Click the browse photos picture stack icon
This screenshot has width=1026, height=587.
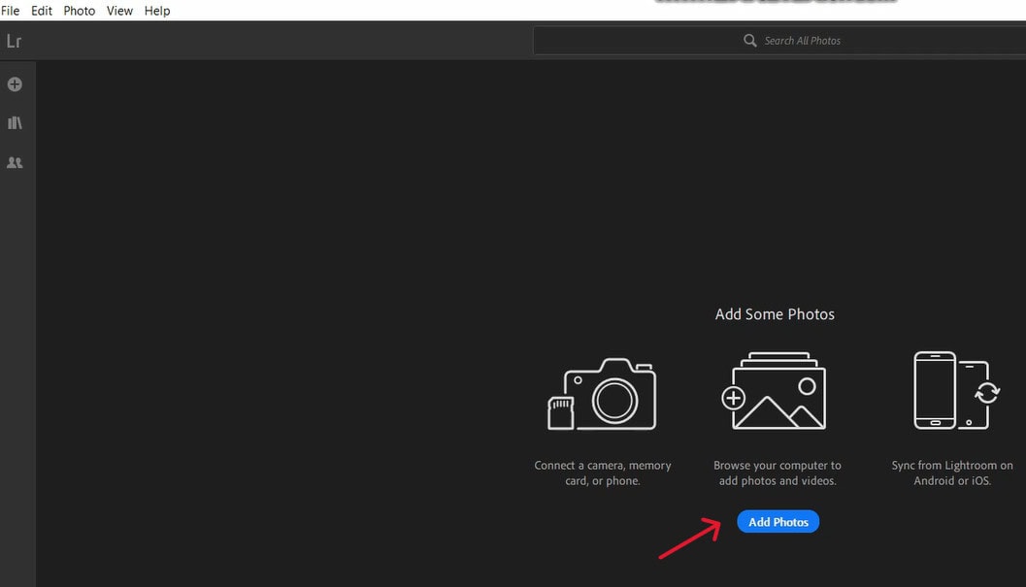774,391
